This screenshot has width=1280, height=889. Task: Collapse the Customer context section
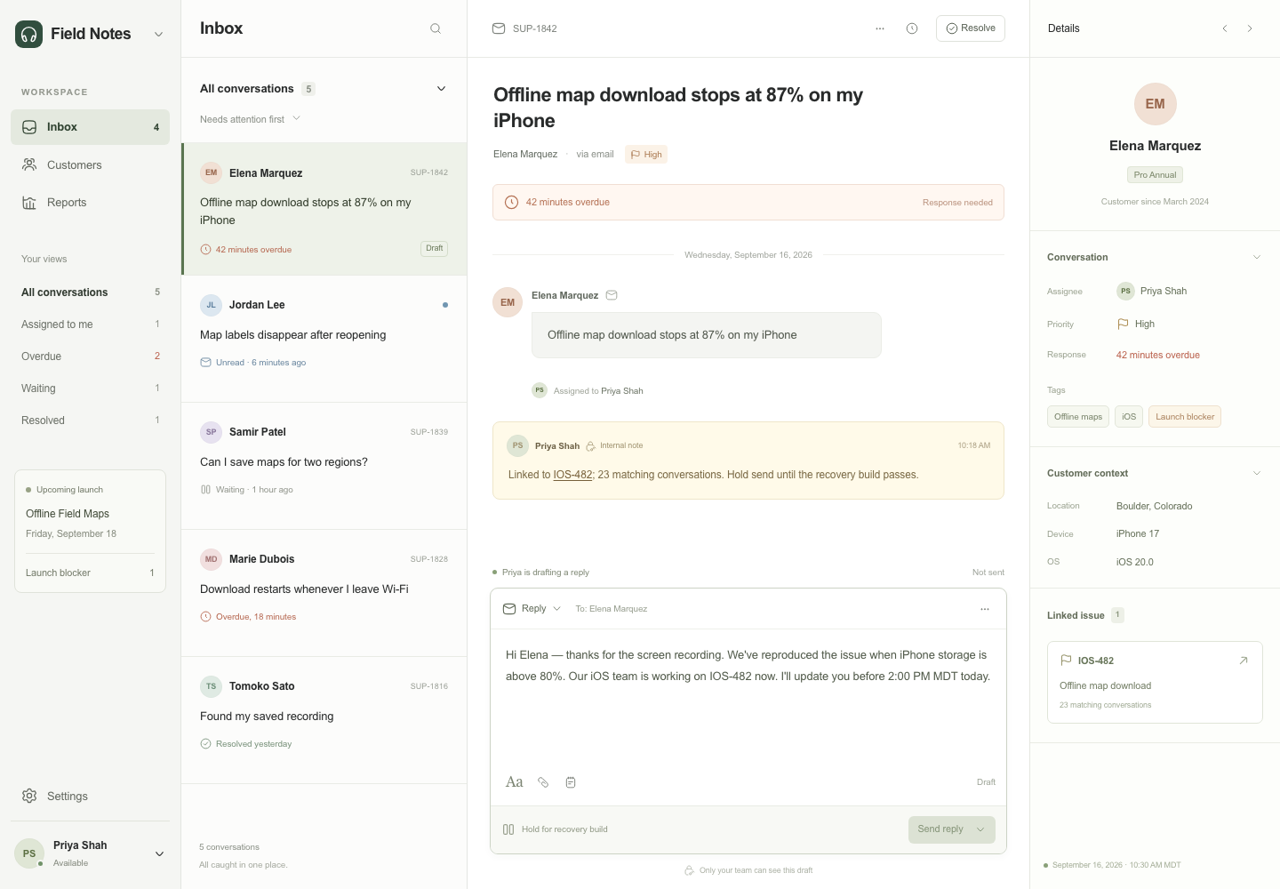coord(1257,473)
